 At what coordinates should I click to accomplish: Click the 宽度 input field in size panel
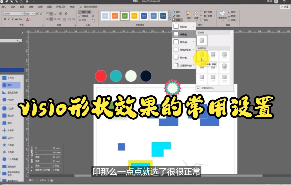56,157
